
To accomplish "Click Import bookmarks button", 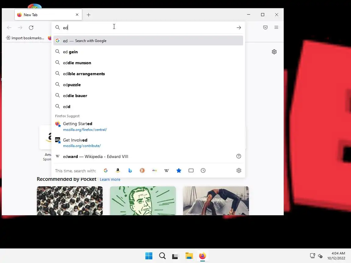I will tap(25, 38).
